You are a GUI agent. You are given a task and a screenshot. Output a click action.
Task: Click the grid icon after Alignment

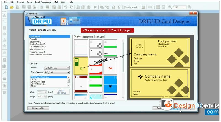(x=143, y=7)
